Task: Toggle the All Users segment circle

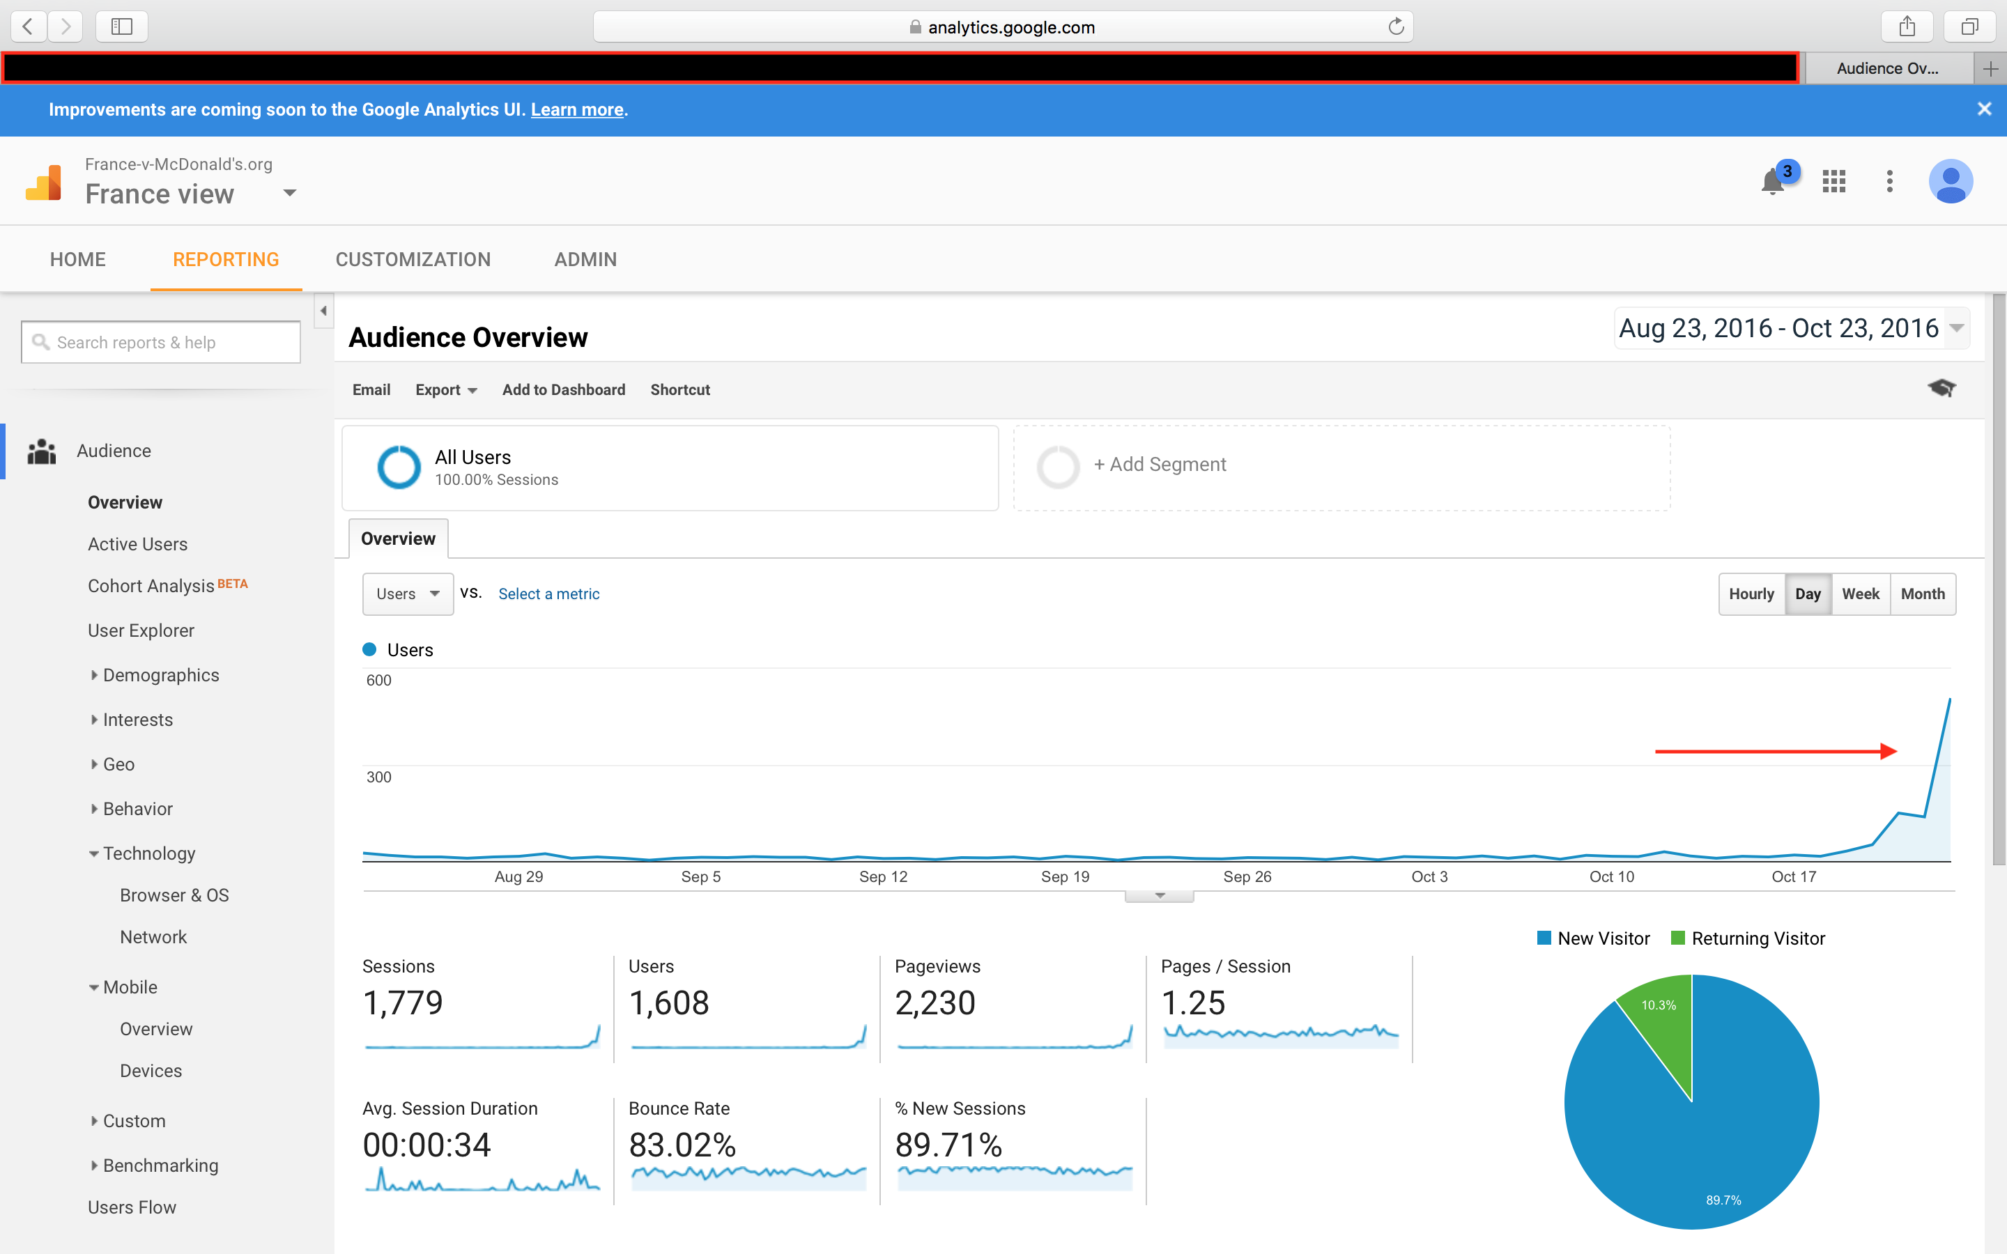Action: 399,467
